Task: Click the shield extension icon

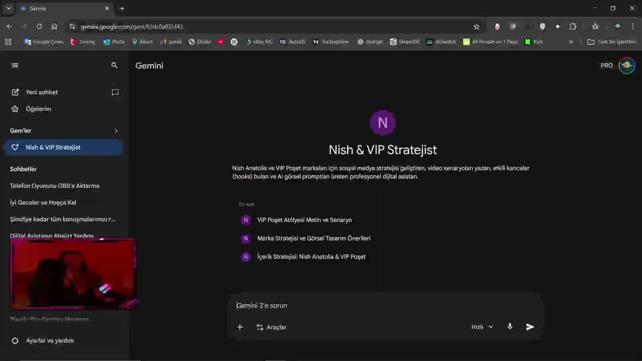Action: coord(542,27)
